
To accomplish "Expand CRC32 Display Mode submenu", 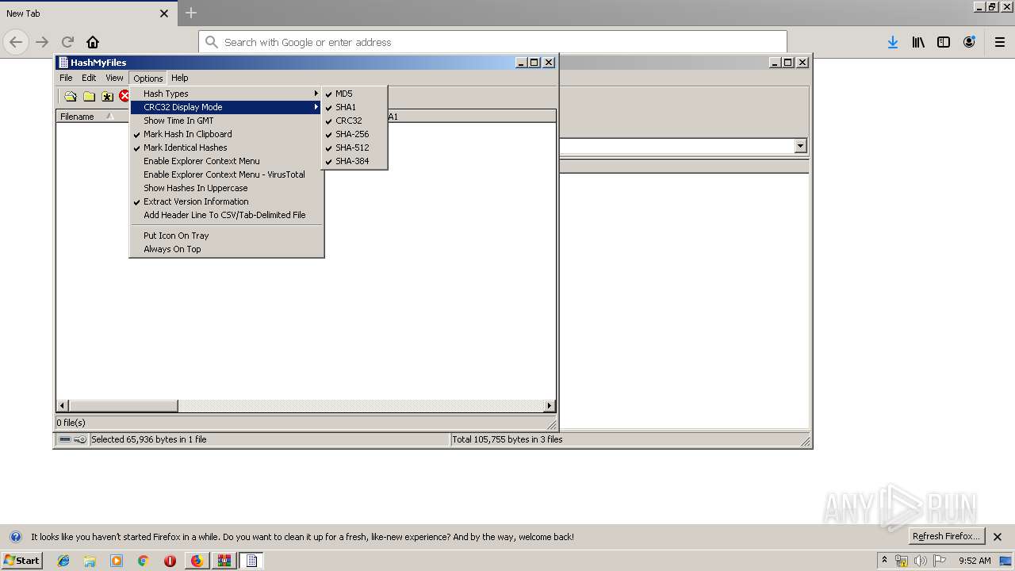I will [x=227, y=107].
